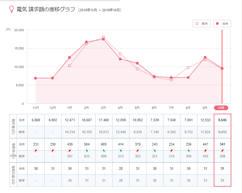Click the 前年 hollow point for 7月

click(171, 80)
